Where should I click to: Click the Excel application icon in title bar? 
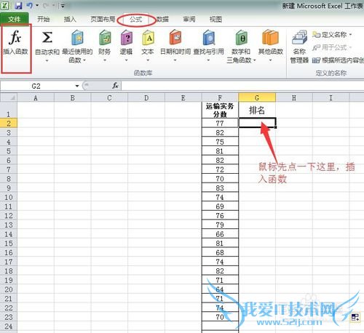5,6
